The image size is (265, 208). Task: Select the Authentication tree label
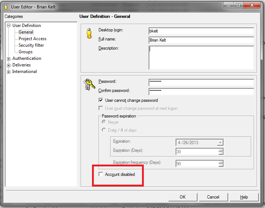27,58
